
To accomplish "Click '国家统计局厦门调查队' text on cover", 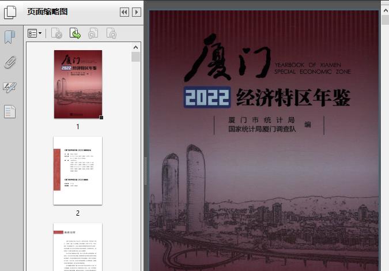I will 262,129.
